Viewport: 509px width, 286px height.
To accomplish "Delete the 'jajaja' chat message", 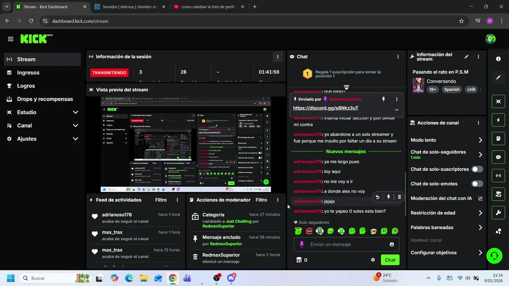I will pyautogui.click(x=399, y=197).
